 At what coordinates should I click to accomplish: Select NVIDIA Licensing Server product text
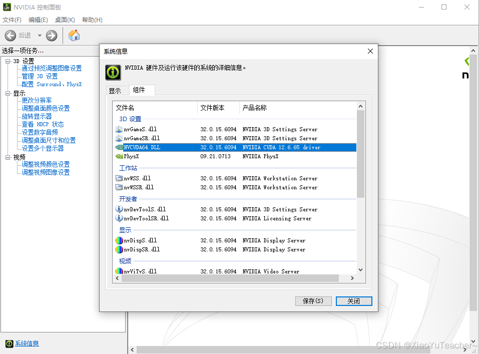277,218
